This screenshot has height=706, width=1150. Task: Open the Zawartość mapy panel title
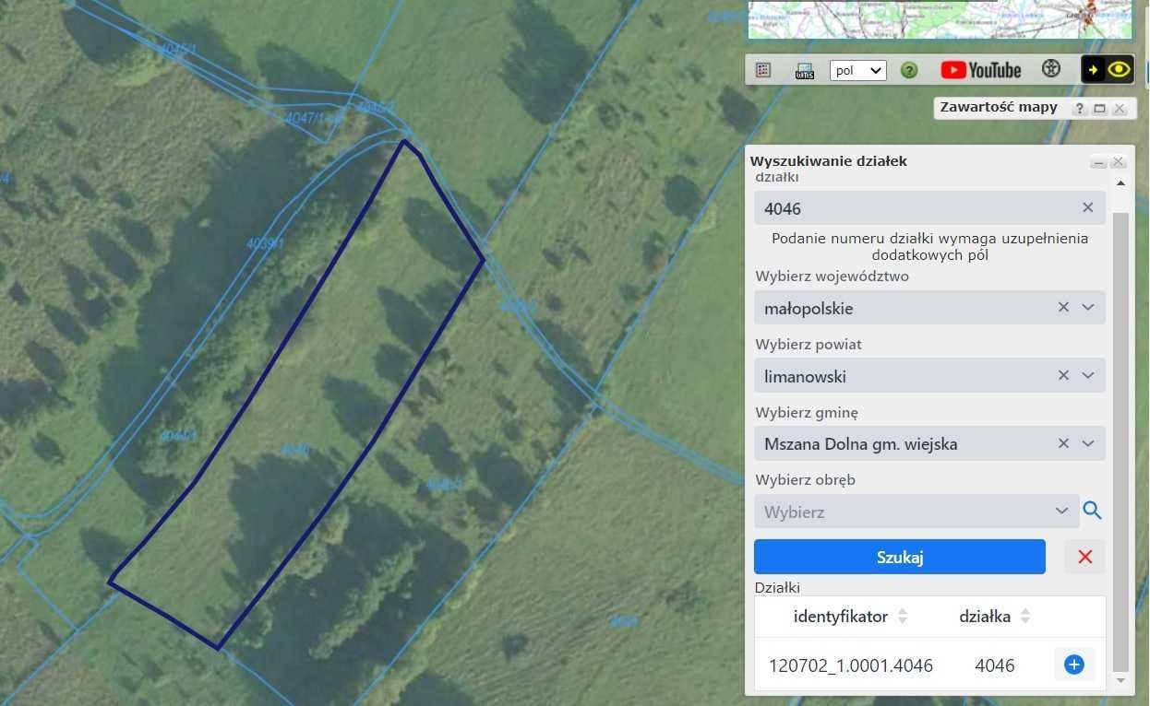pyautogui.click(x=999, y=107)
